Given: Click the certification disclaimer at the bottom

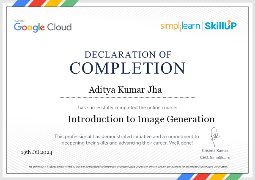Looking at the screenshot, I should click(x=127, y=167).
